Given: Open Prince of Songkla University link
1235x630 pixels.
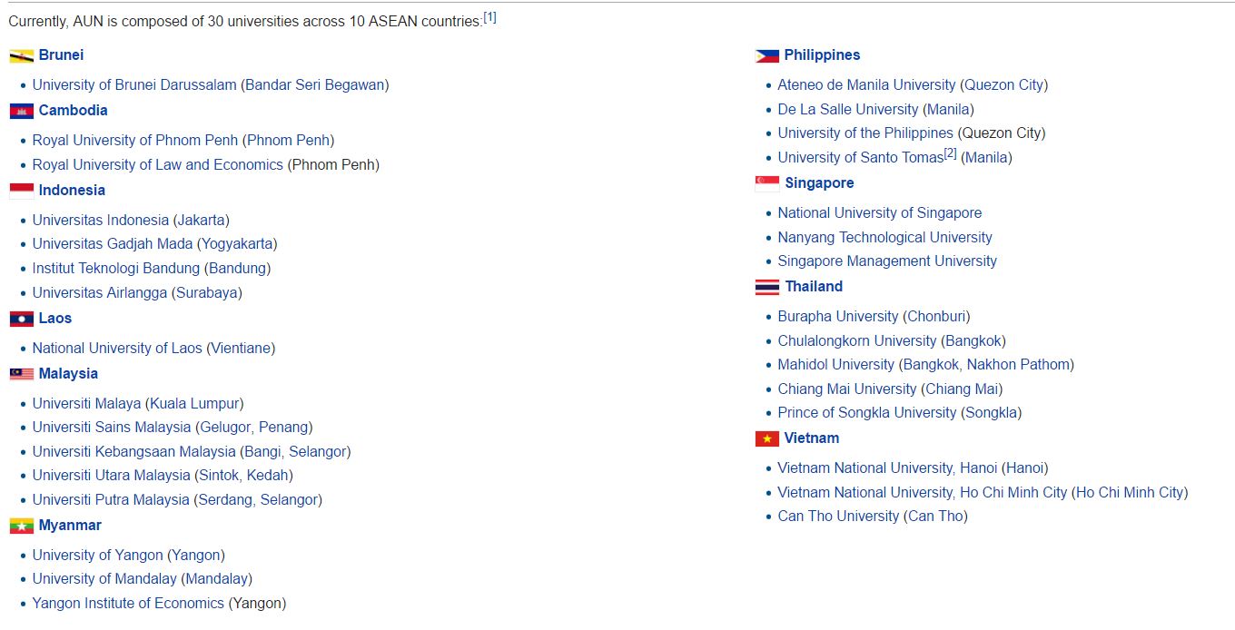Looking at the screenshot, I should click(867, 413).
